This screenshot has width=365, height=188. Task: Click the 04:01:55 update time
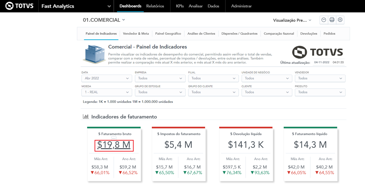(x=338, y=63)
